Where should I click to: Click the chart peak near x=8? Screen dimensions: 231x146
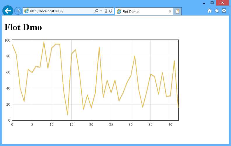[x=44, y=42]
